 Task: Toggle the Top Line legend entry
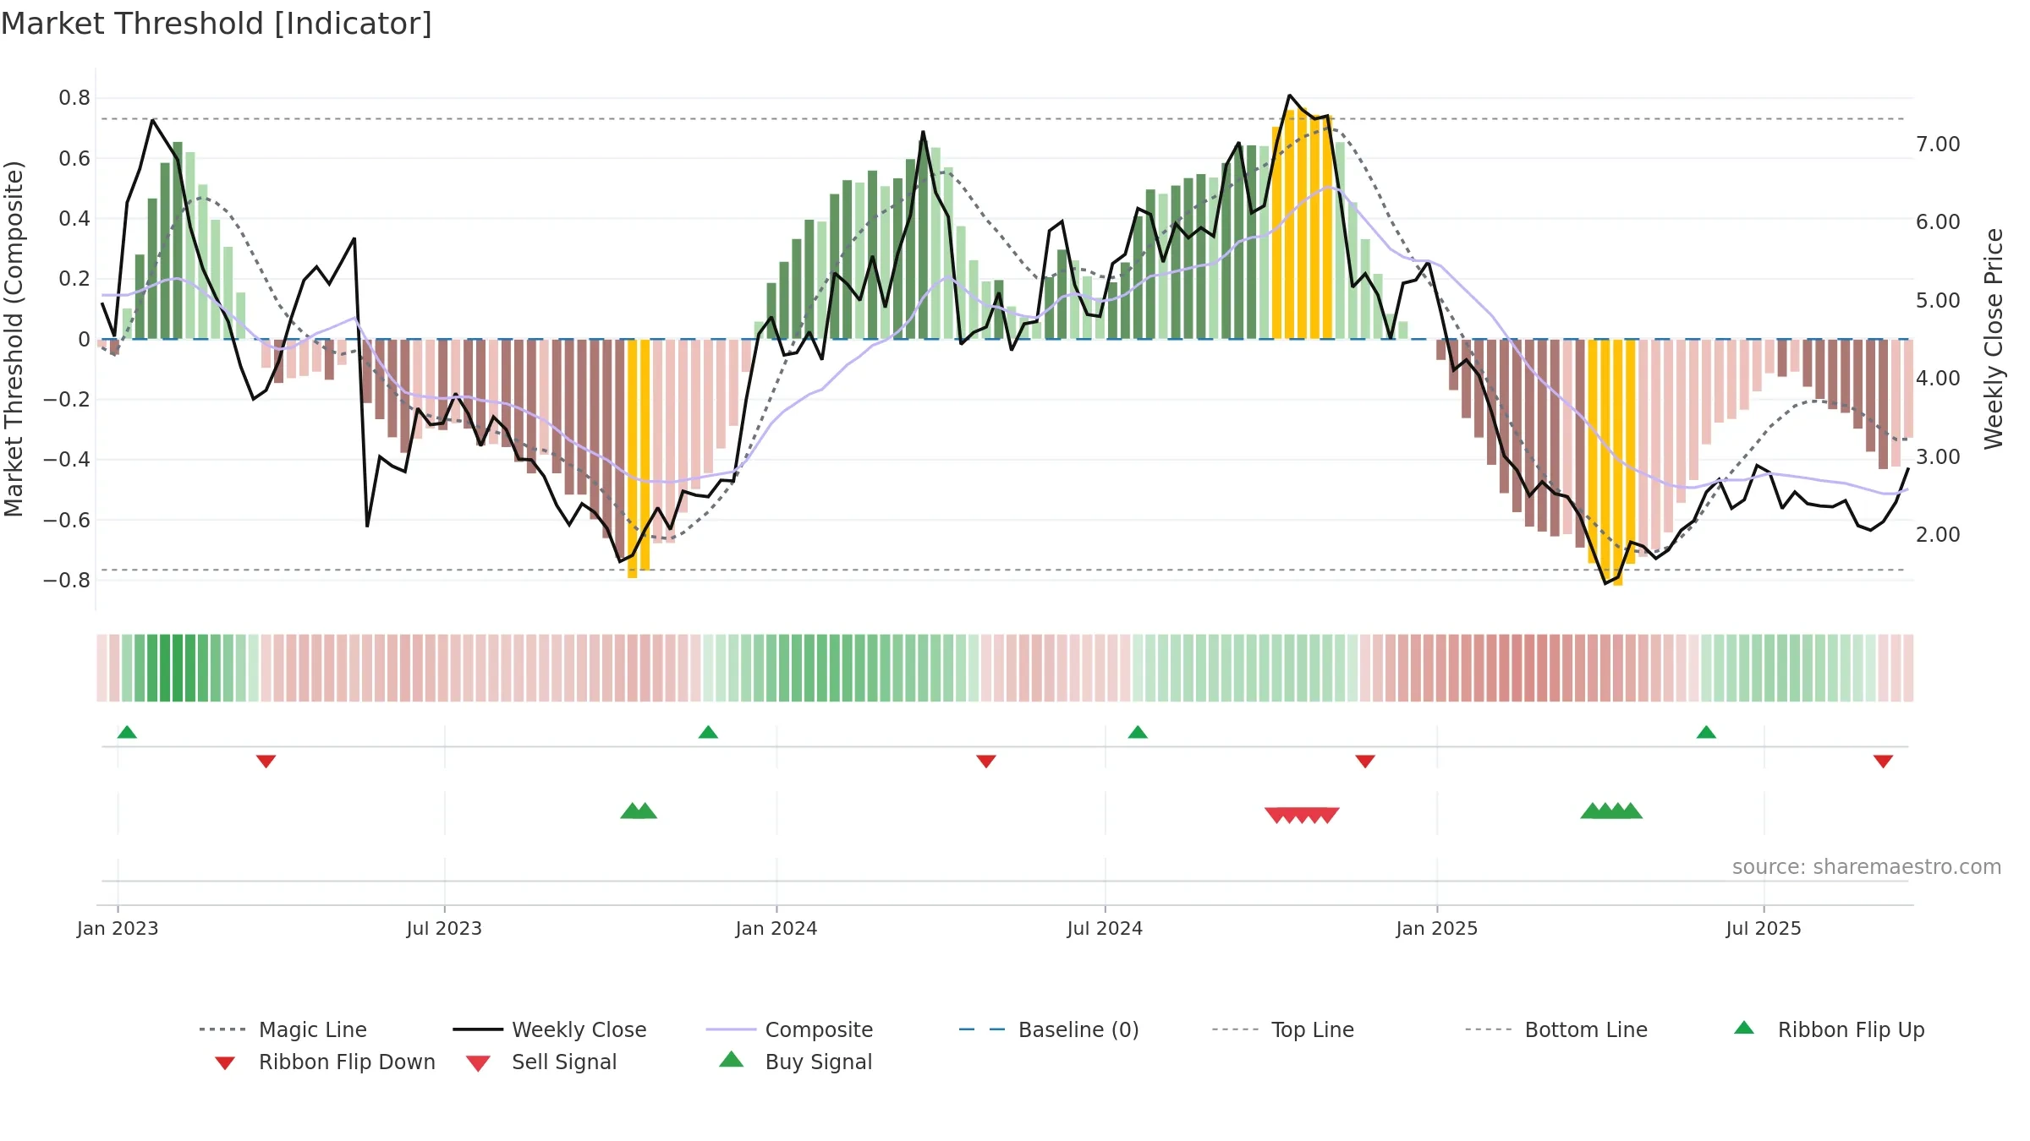[x=1282, y=1029]
